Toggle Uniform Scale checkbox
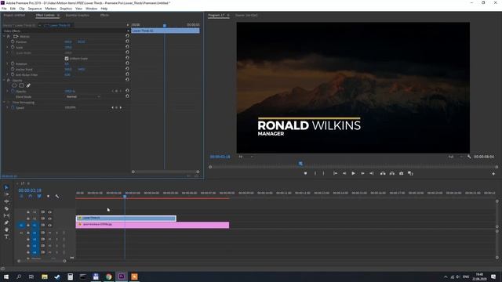502x282 pixels. [67, 59]
